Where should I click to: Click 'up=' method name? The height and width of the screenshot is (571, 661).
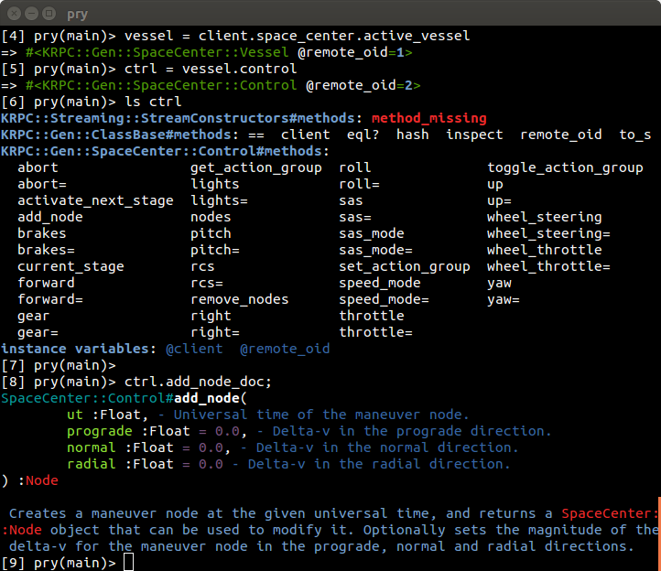pos(500,201)
